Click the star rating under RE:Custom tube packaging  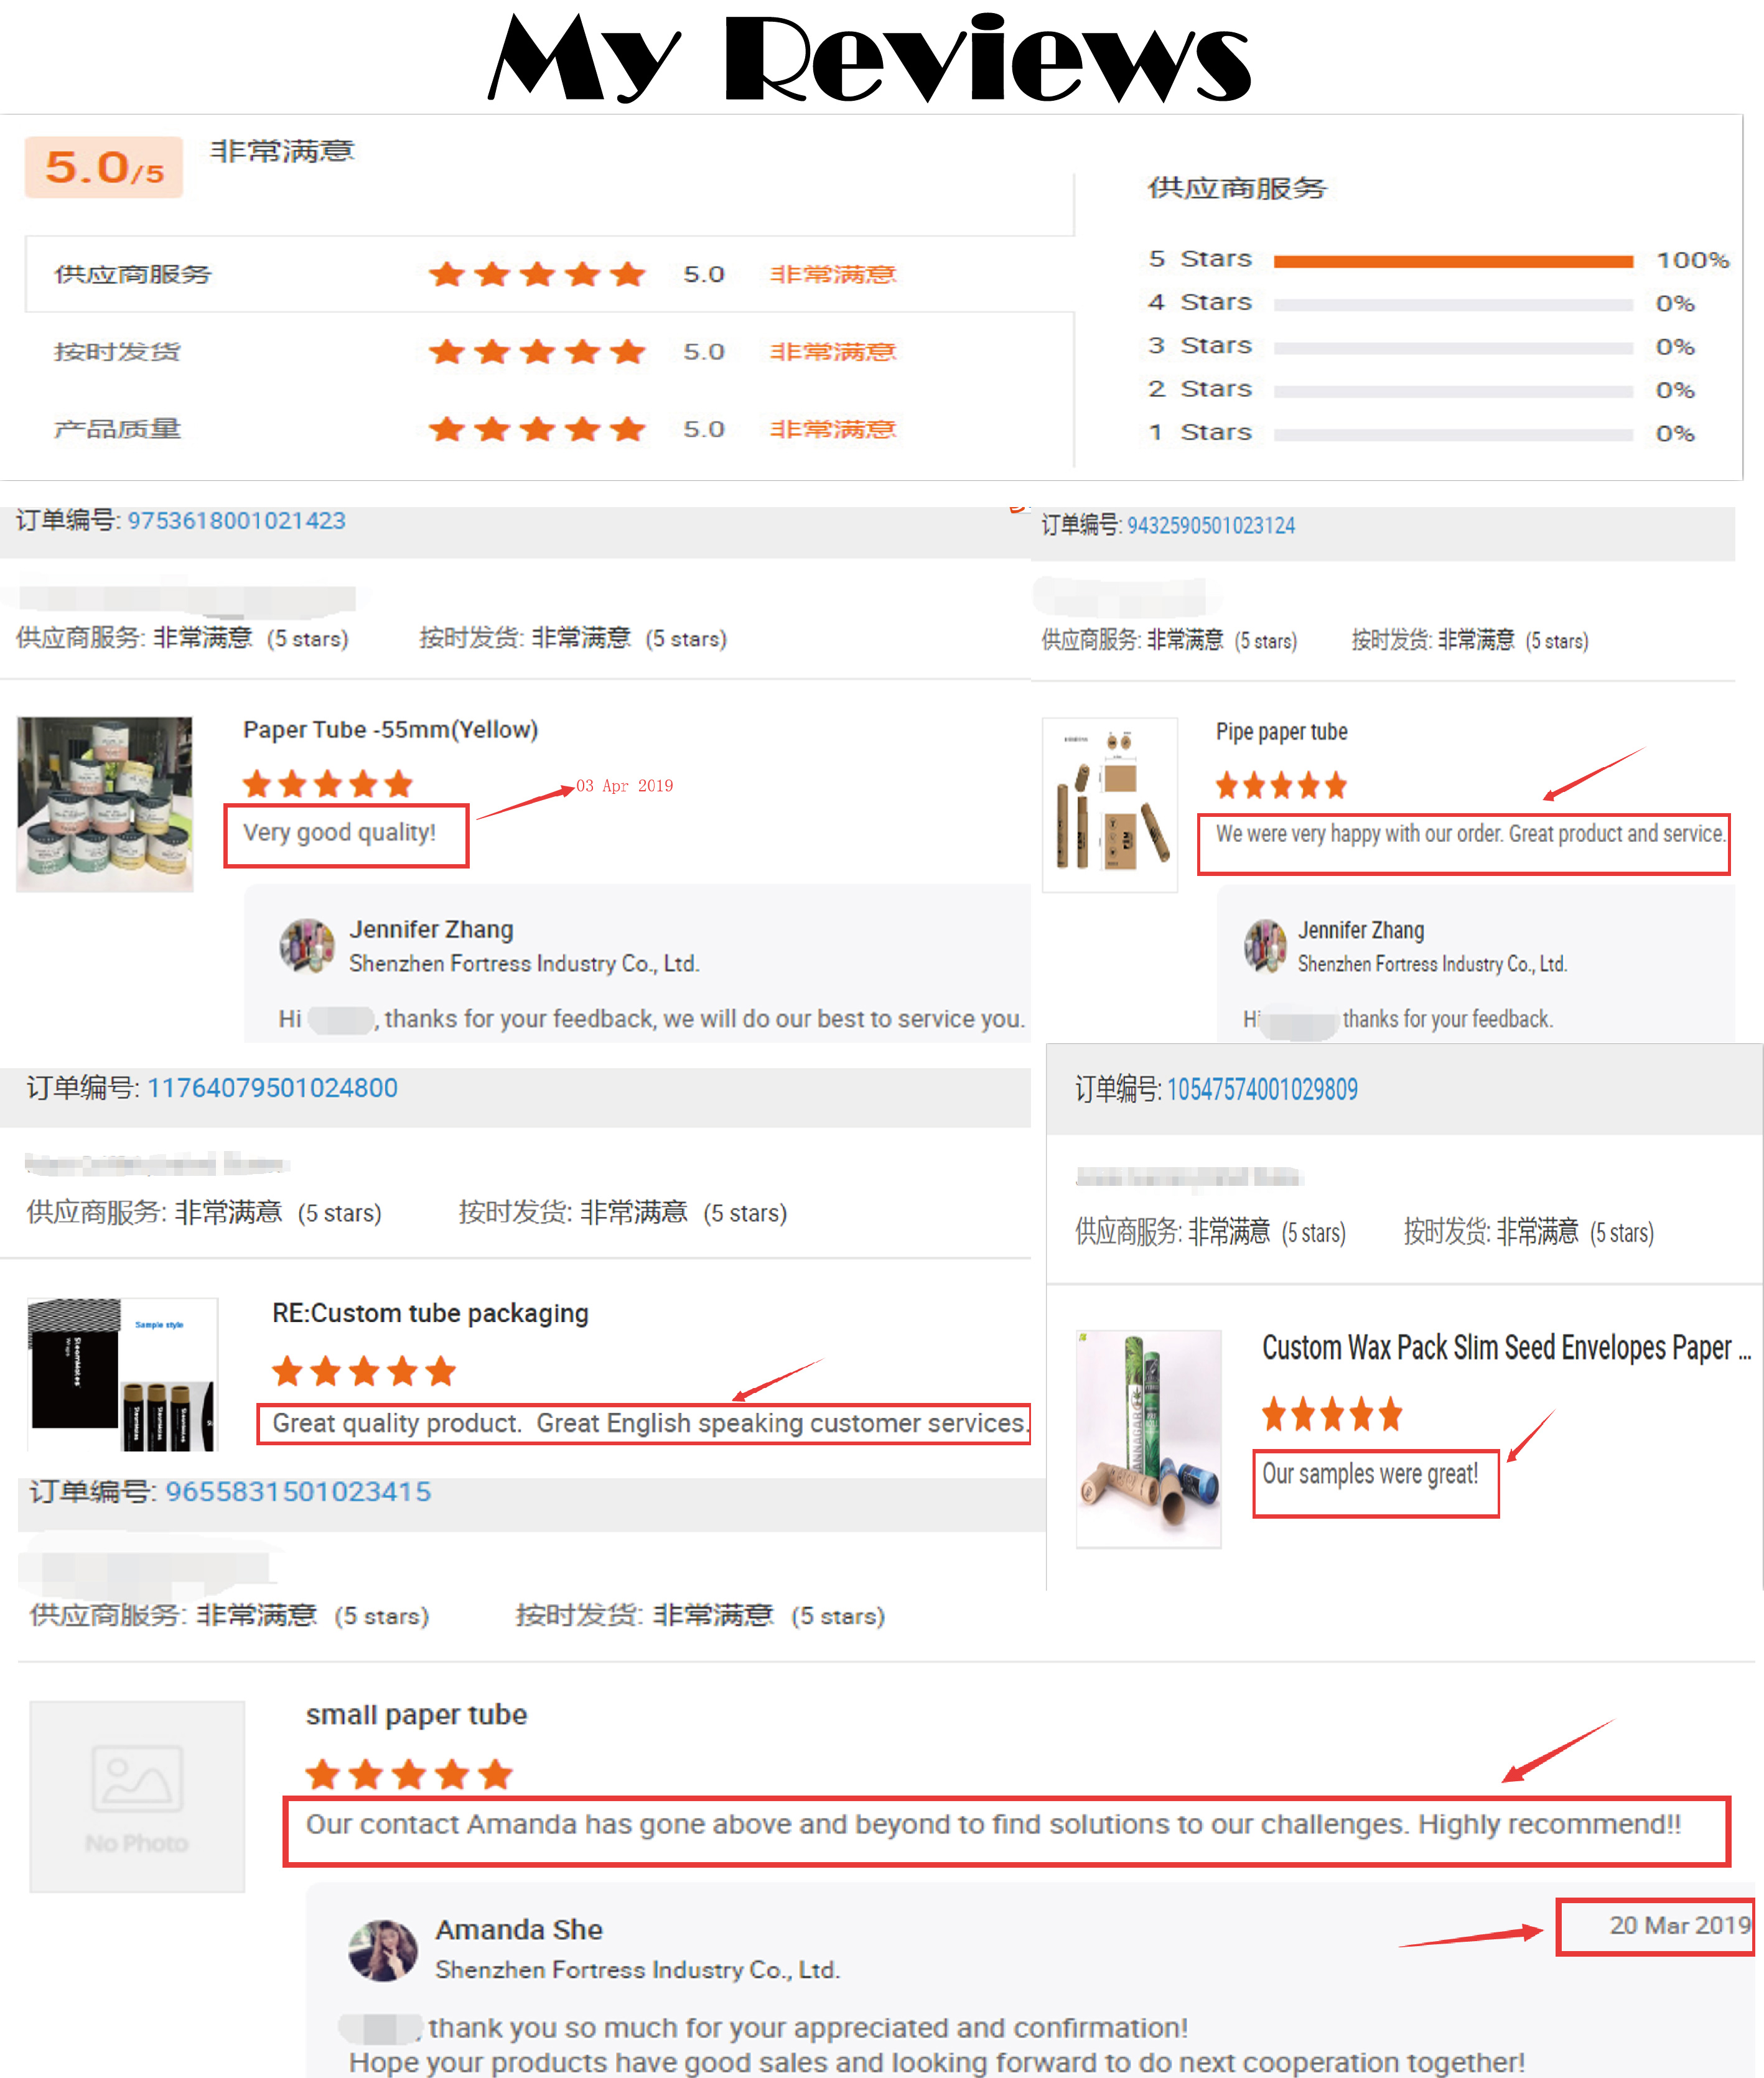364,1371
